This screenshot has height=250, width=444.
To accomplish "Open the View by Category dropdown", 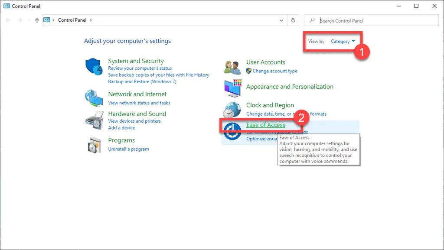I will pyautogui.click(x=343, y=41).
